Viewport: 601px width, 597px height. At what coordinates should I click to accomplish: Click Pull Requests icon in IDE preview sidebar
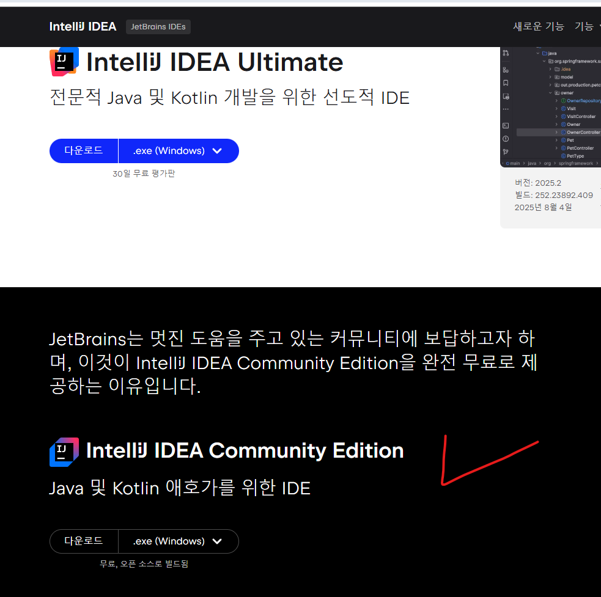pos(506,53)
